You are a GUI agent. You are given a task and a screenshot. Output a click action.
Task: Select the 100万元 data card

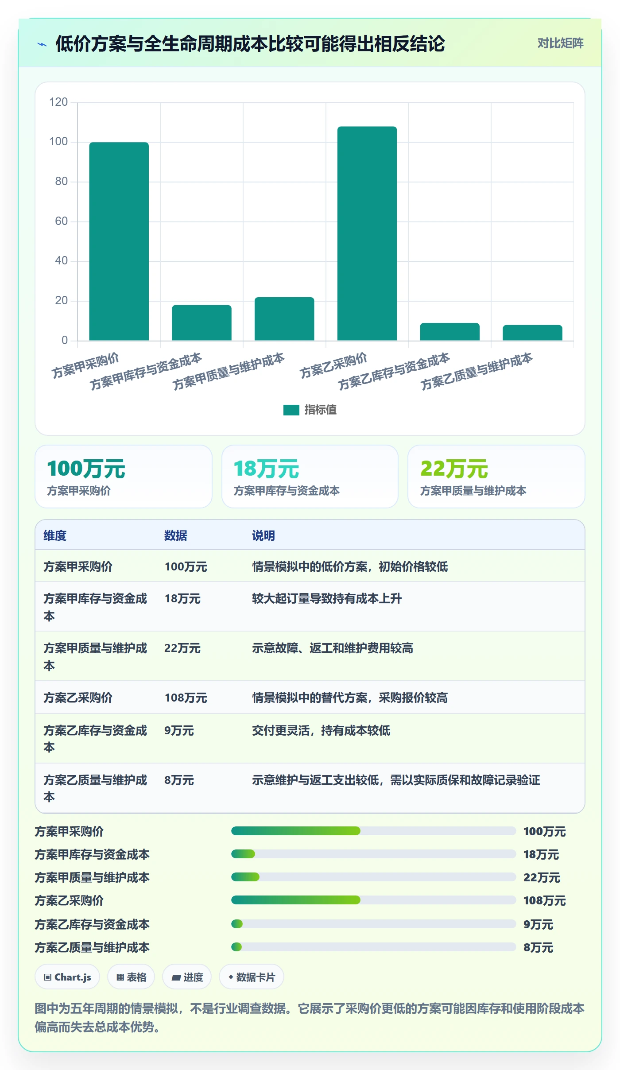(124, 477)
